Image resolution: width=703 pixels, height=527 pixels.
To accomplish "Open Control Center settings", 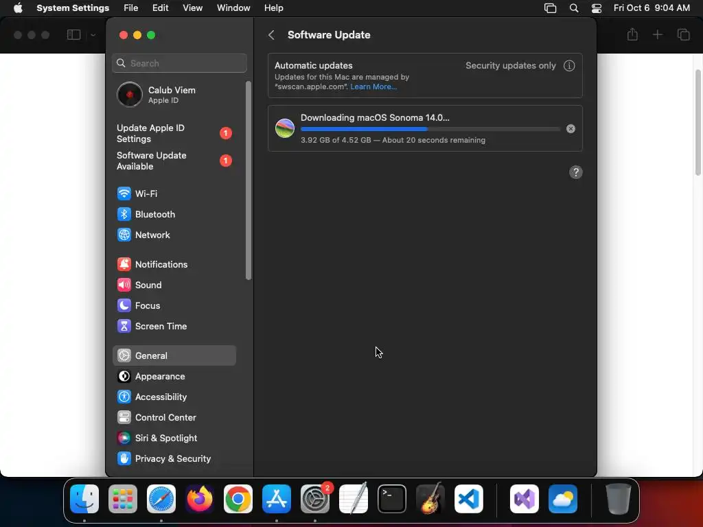I will pos(174,418).
